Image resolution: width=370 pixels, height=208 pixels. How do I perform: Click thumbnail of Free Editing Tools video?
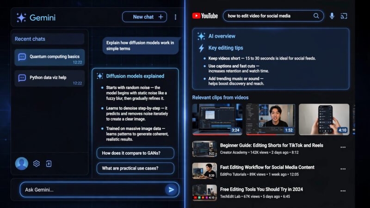pos(204,193)
